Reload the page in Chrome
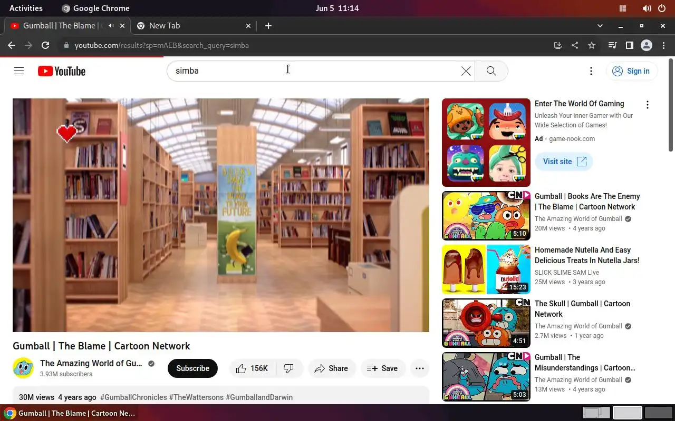Screen dimensions: 675x421 click(x=45, y=45)
